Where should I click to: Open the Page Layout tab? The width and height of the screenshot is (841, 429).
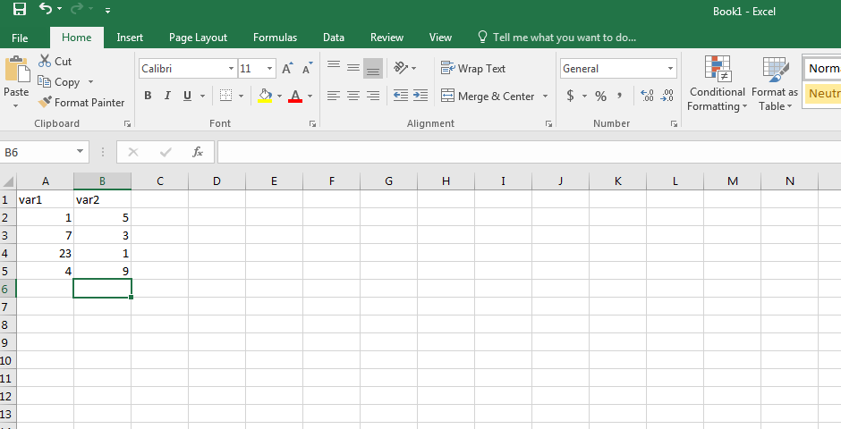click(198, 38)
